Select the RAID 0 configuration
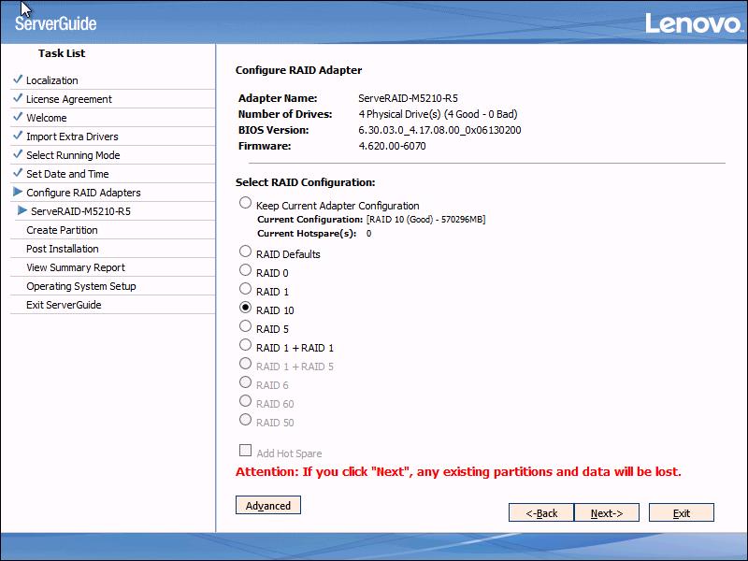 [x=245, y=272]
